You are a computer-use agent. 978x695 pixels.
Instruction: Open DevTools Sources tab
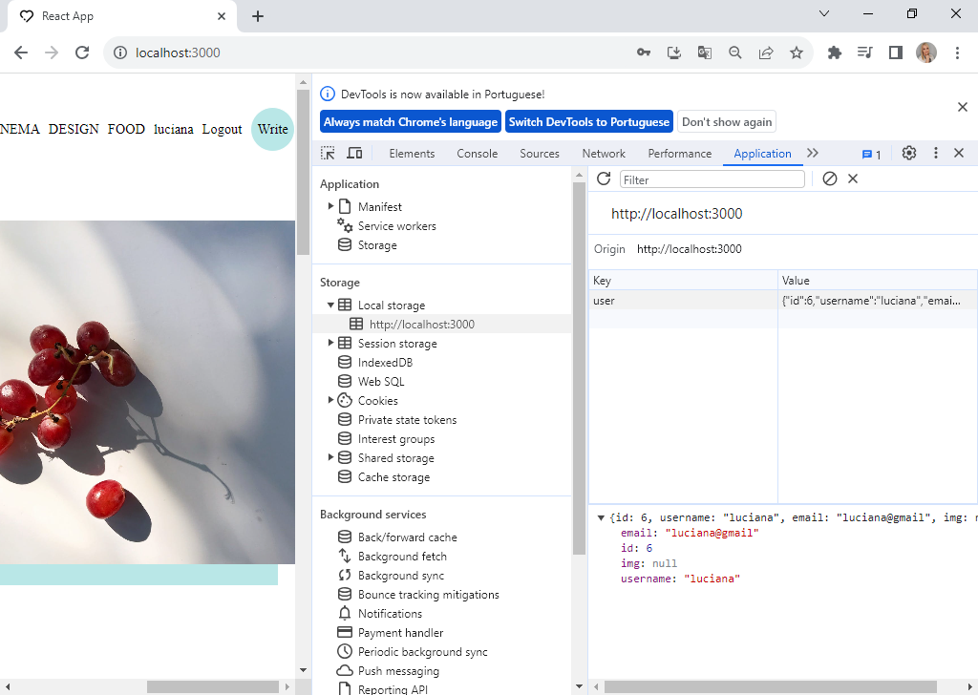click(540, 154)
